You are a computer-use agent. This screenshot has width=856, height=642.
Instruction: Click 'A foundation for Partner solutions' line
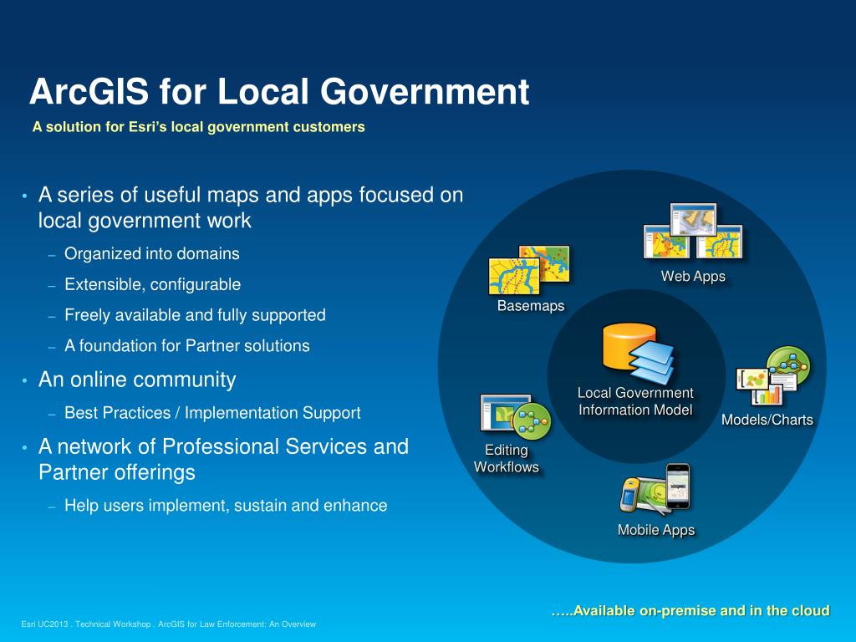click(186, 345)
